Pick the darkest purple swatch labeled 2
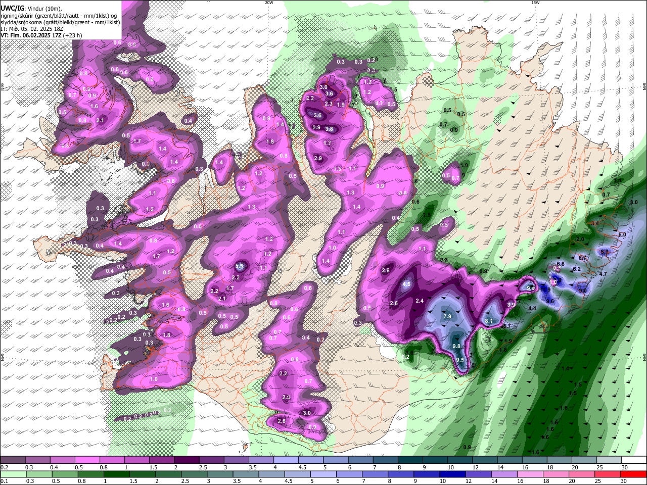This screenshot has width=647, height=485. 186,460
